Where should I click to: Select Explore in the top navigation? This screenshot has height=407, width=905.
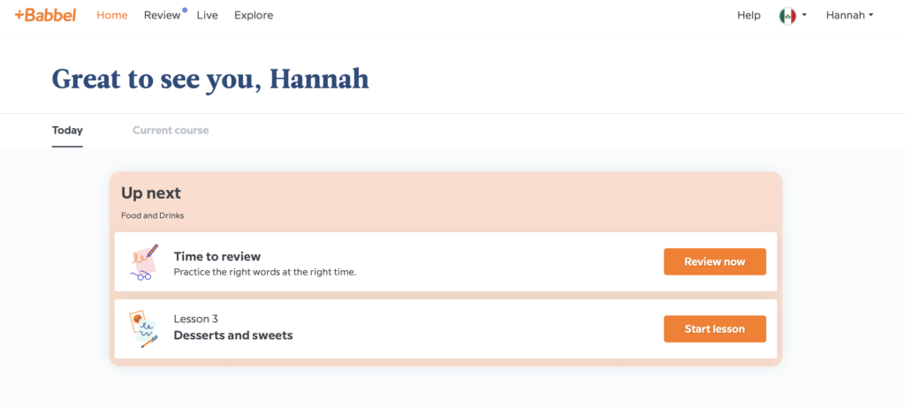(254, 16)
